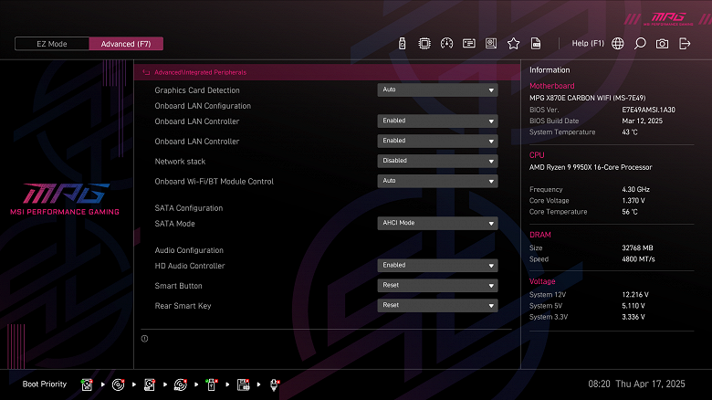Open Onboard Wi-Fi/BT Module Control dropdown
The width and height of the screenshot is (712, 400).
[437, 181]
